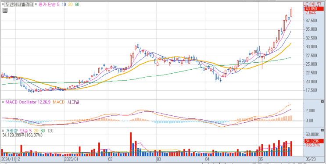Click the 35,000 price axis label
Screen dimensions: 326x164
point(311,29)
